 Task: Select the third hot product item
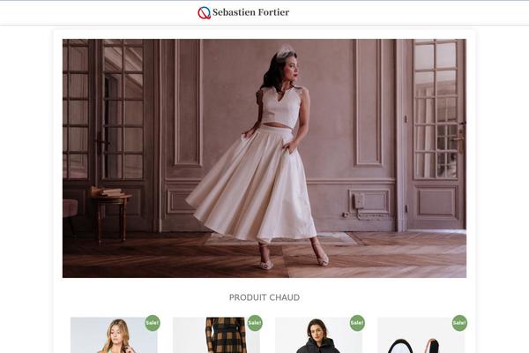318,334
